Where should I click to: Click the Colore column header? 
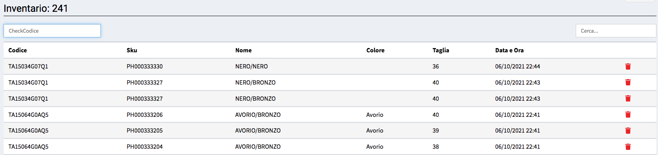pyautogui.click(x=375, y=50)
